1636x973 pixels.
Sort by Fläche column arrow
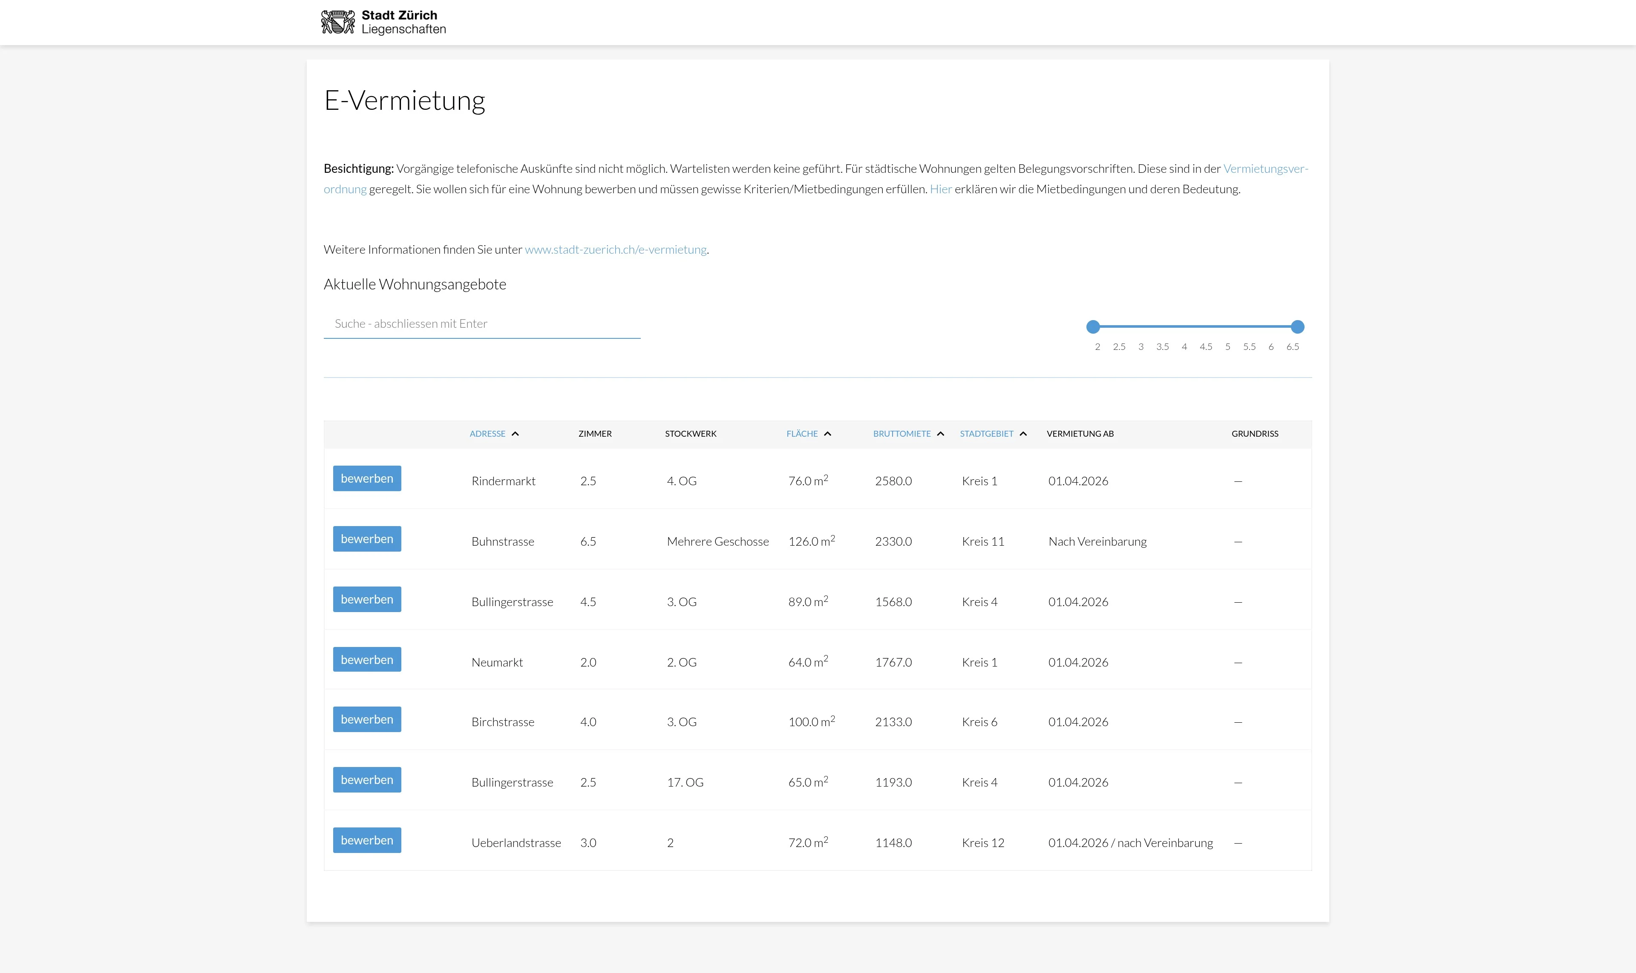[827, 434]
